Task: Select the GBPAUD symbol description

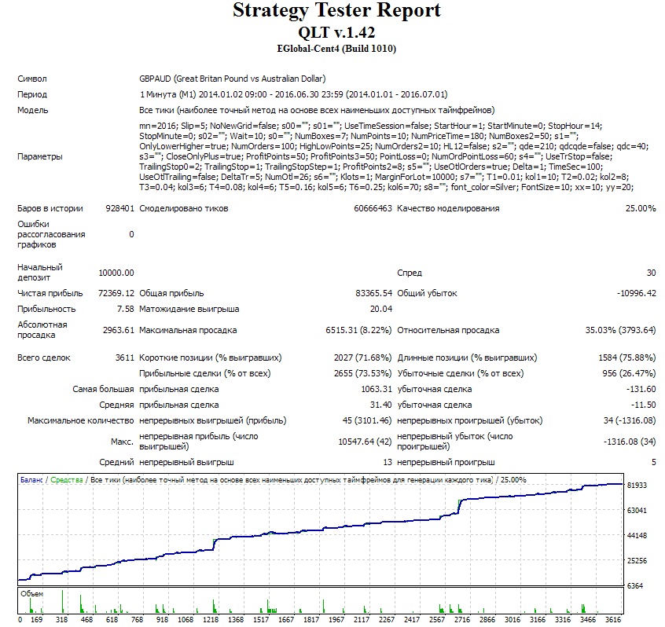Action: click(233, 79)
